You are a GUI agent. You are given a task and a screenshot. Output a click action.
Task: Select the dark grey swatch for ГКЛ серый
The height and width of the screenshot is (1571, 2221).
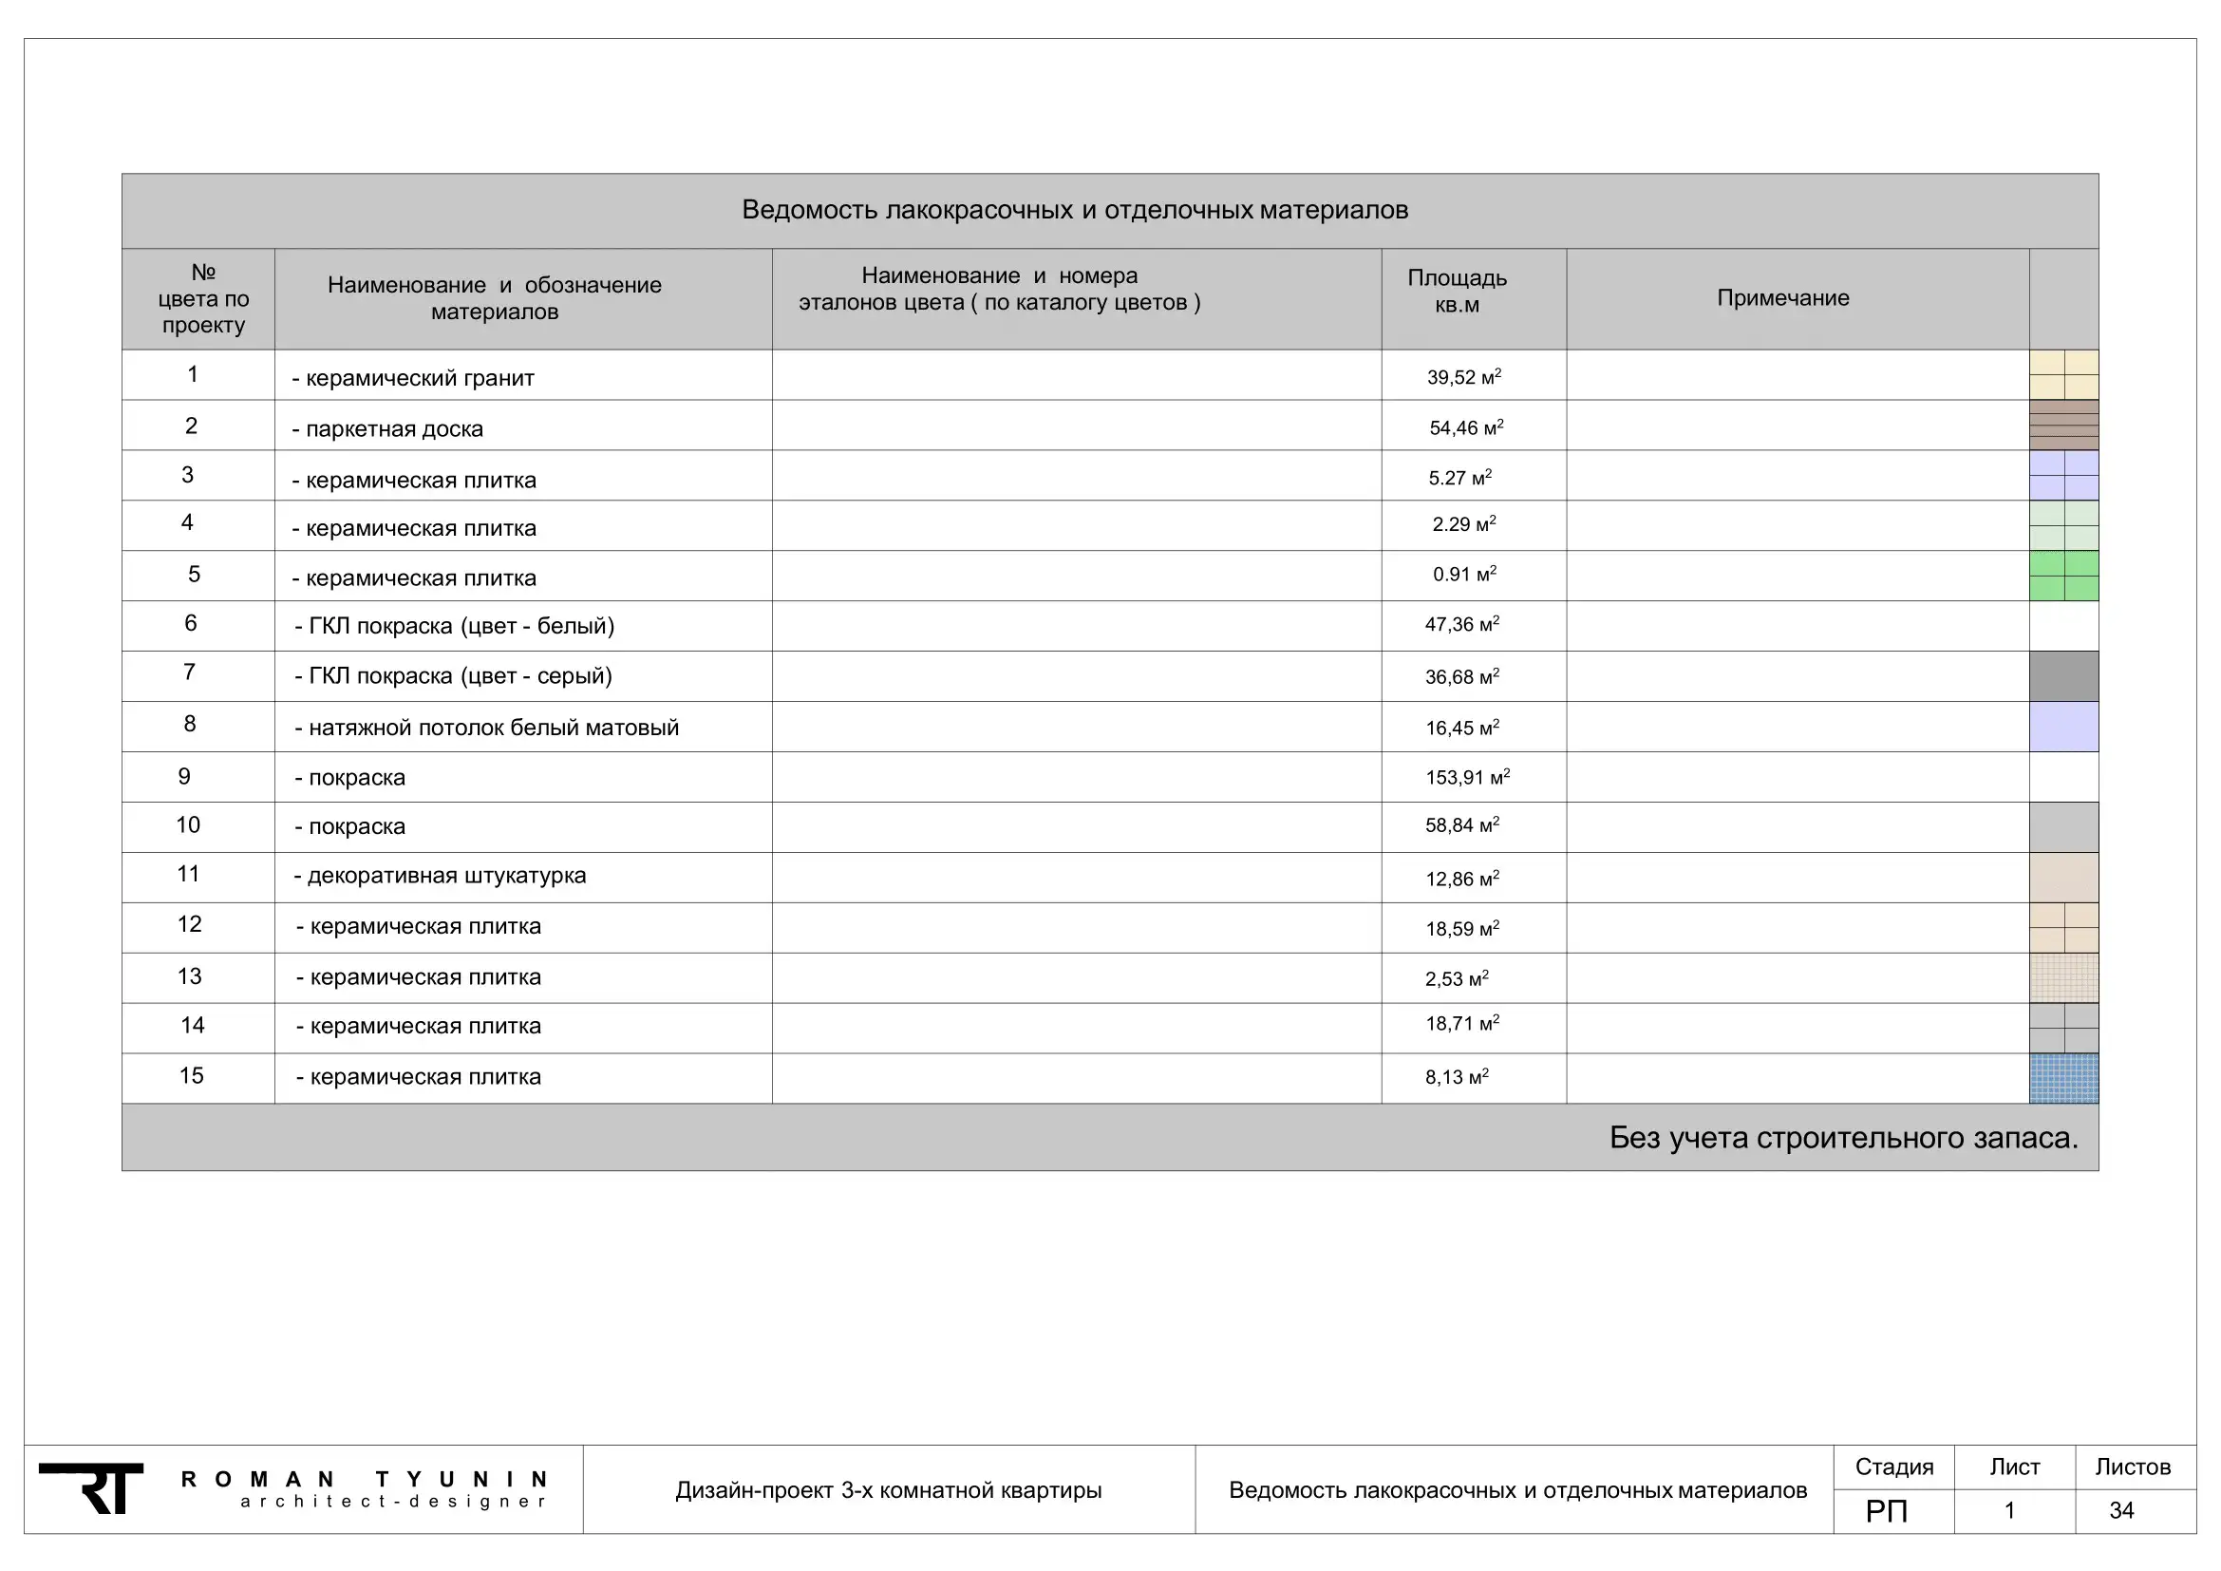(x=2063, y=676)
